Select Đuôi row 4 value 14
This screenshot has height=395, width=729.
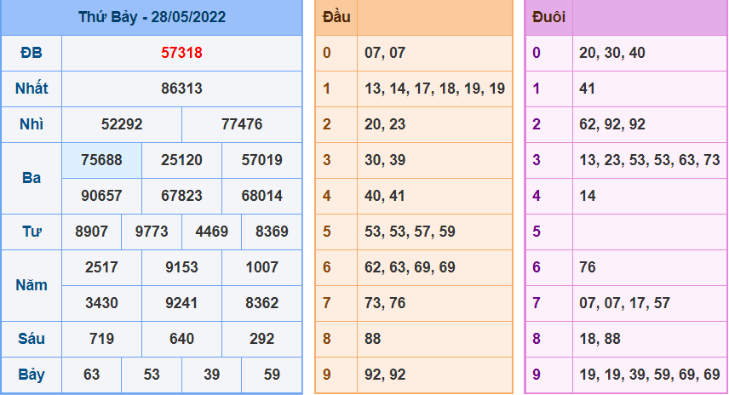click(587, 196)
